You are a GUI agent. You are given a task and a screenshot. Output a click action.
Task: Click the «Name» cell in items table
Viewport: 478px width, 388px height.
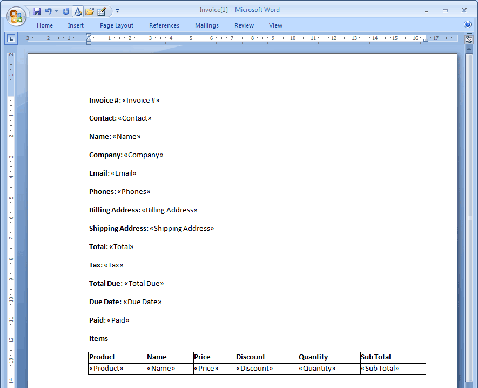[170, 369]
